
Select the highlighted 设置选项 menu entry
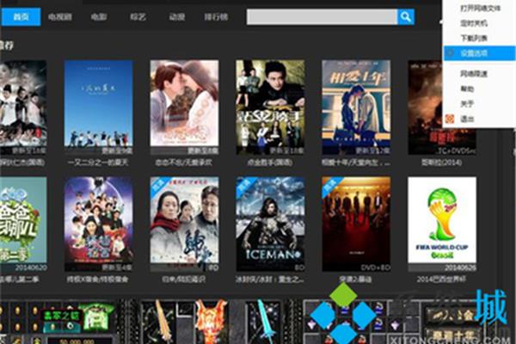tap(480, 53)
